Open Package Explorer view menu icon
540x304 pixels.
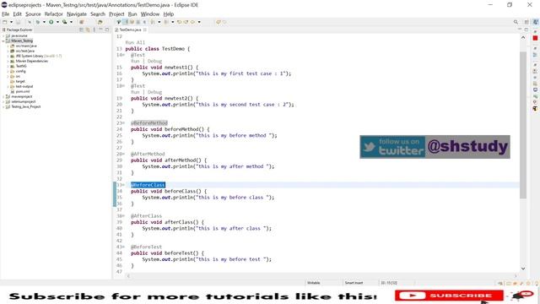tap(94, 30)
